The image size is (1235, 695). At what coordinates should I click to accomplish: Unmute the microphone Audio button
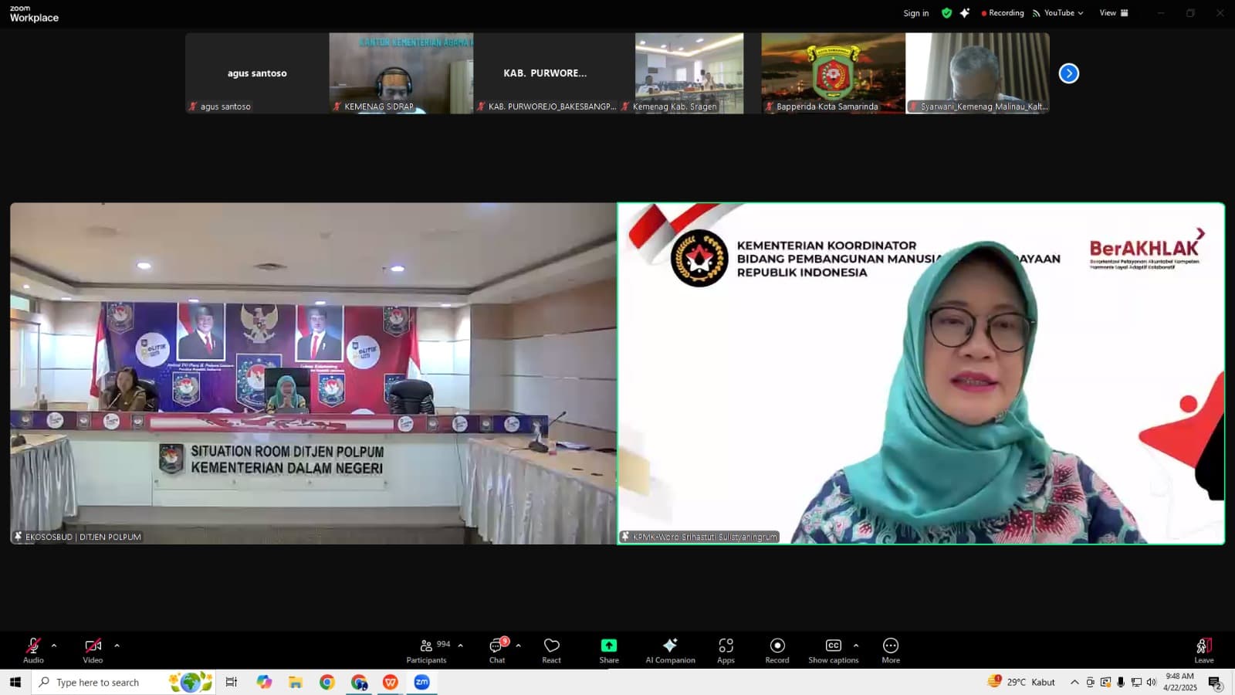(33, 649)
